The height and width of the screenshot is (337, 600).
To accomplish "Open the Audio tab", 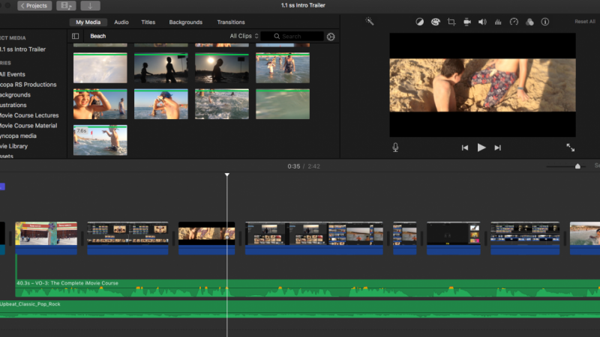I will pos(121,22).
